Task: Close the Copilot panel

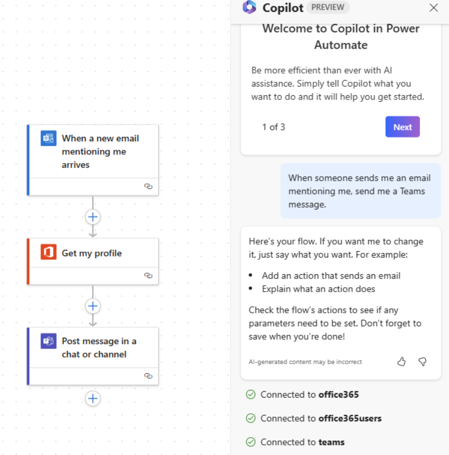Action: (433, 8)
